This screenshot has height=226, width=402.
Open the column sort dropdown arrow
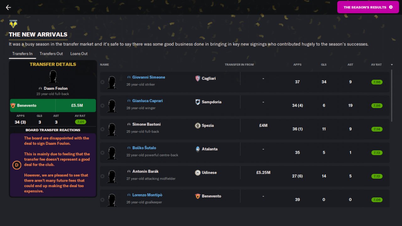(x=392, y=65)
